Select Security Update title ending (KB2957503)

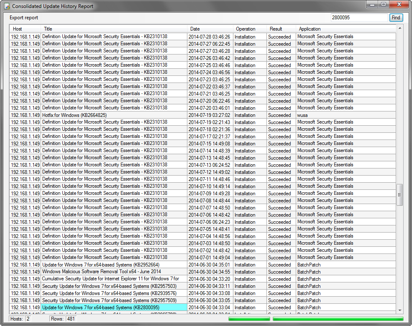[x=114, y=286]
